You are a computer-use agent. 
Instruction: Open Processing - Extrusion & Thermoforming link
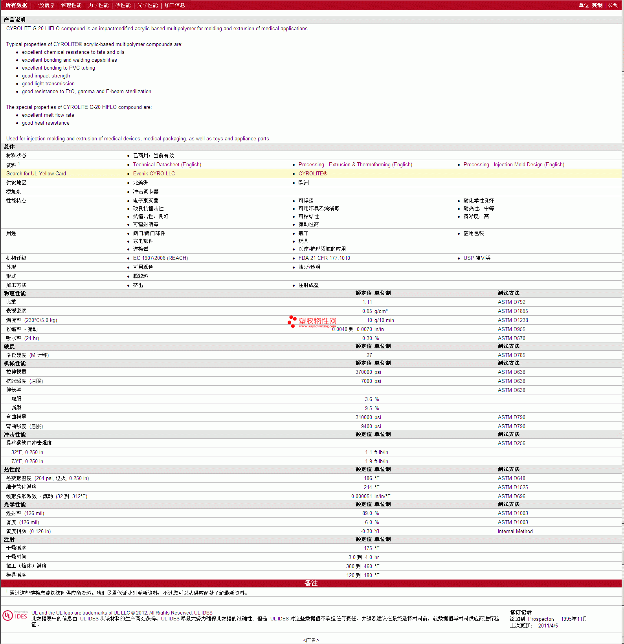pyautogui.click(x=355, y=164)
